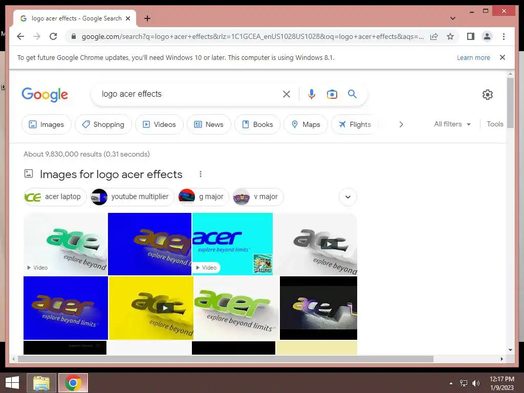The height and width of the screenshot is (393, 524).
Task: Click the scroll right arrow at bottom
Action: click(501, 359)
